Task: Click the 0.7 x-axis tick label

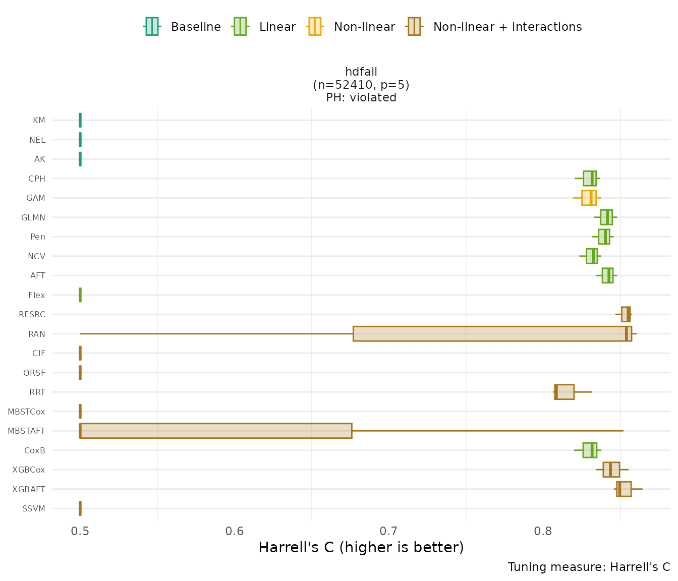Action: [x=389, y=531]
